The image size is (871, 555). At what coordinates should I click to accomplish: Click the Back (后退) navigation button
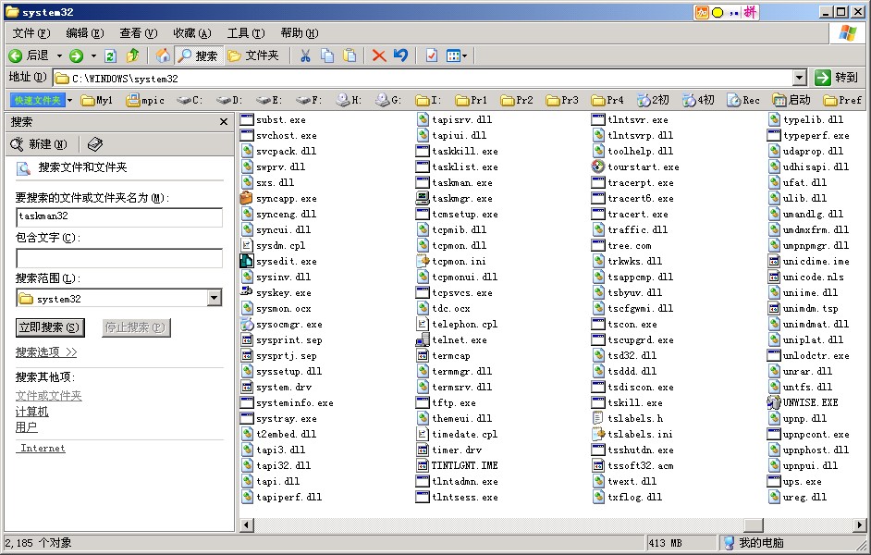pos(28,56)
